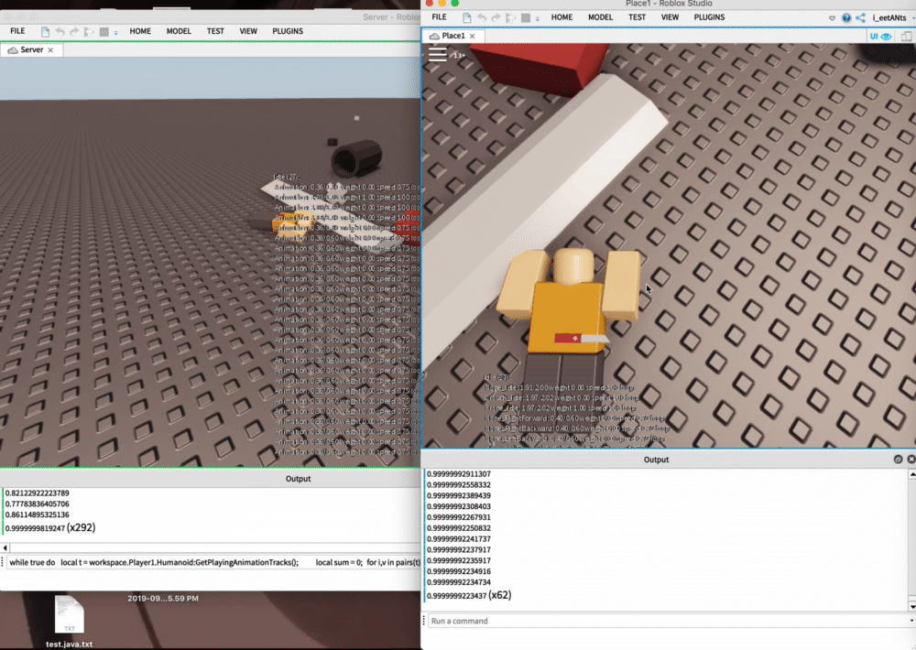Click command bar text in Server window
The height and width of the screenshot is (650, 916).
(x=214, y=562)
